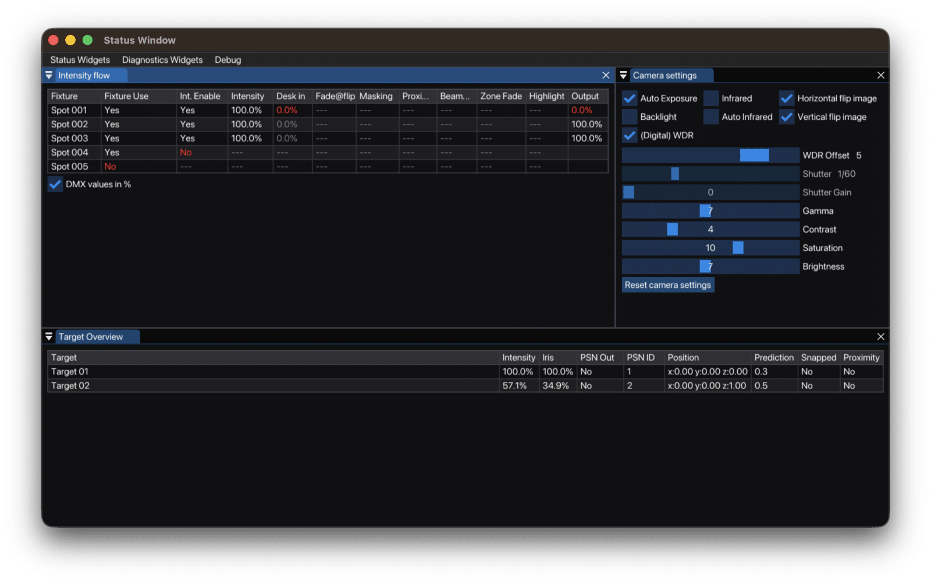
Task: Click the 57.1% intensity value
Action: click(514, 385)
